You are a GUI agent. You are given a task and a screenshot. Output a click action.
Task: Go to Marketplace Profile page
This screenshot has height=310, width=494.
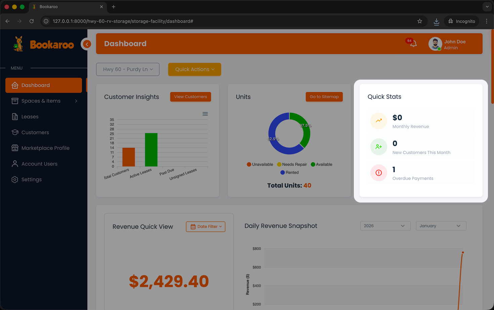click(x=45, y=148)
